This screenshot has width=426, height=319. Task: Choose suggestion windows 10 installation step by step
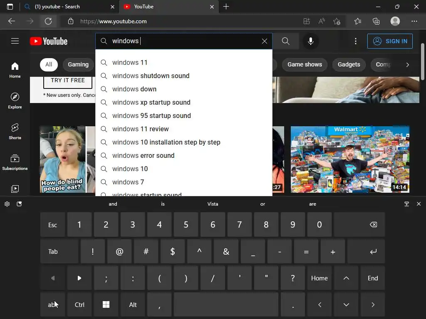pos(183,142)
